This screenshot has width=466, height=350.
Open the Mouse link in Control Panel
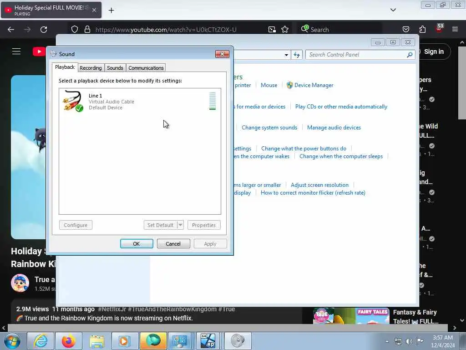[x=269, y=85]
